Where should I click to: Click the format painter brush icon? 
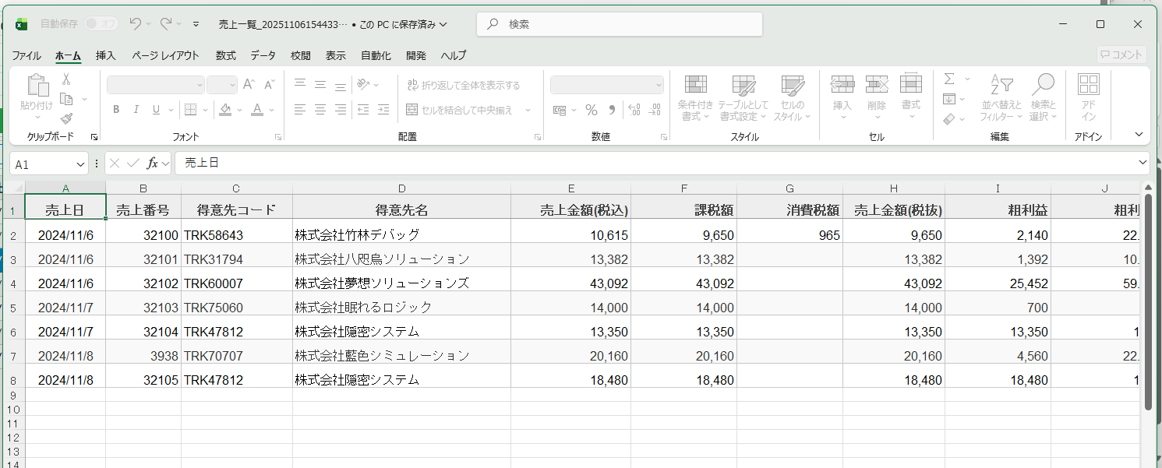pos(66,118)
